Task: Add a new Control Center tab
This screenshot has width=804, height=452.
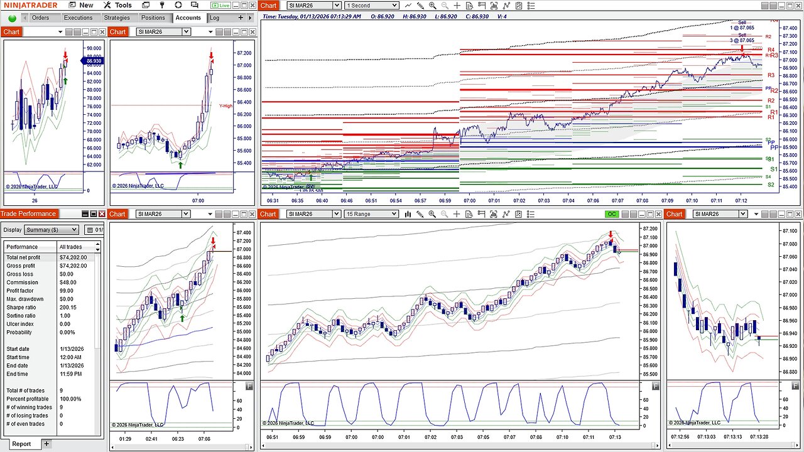Action: pyautogui.click(x=241, y=18)
